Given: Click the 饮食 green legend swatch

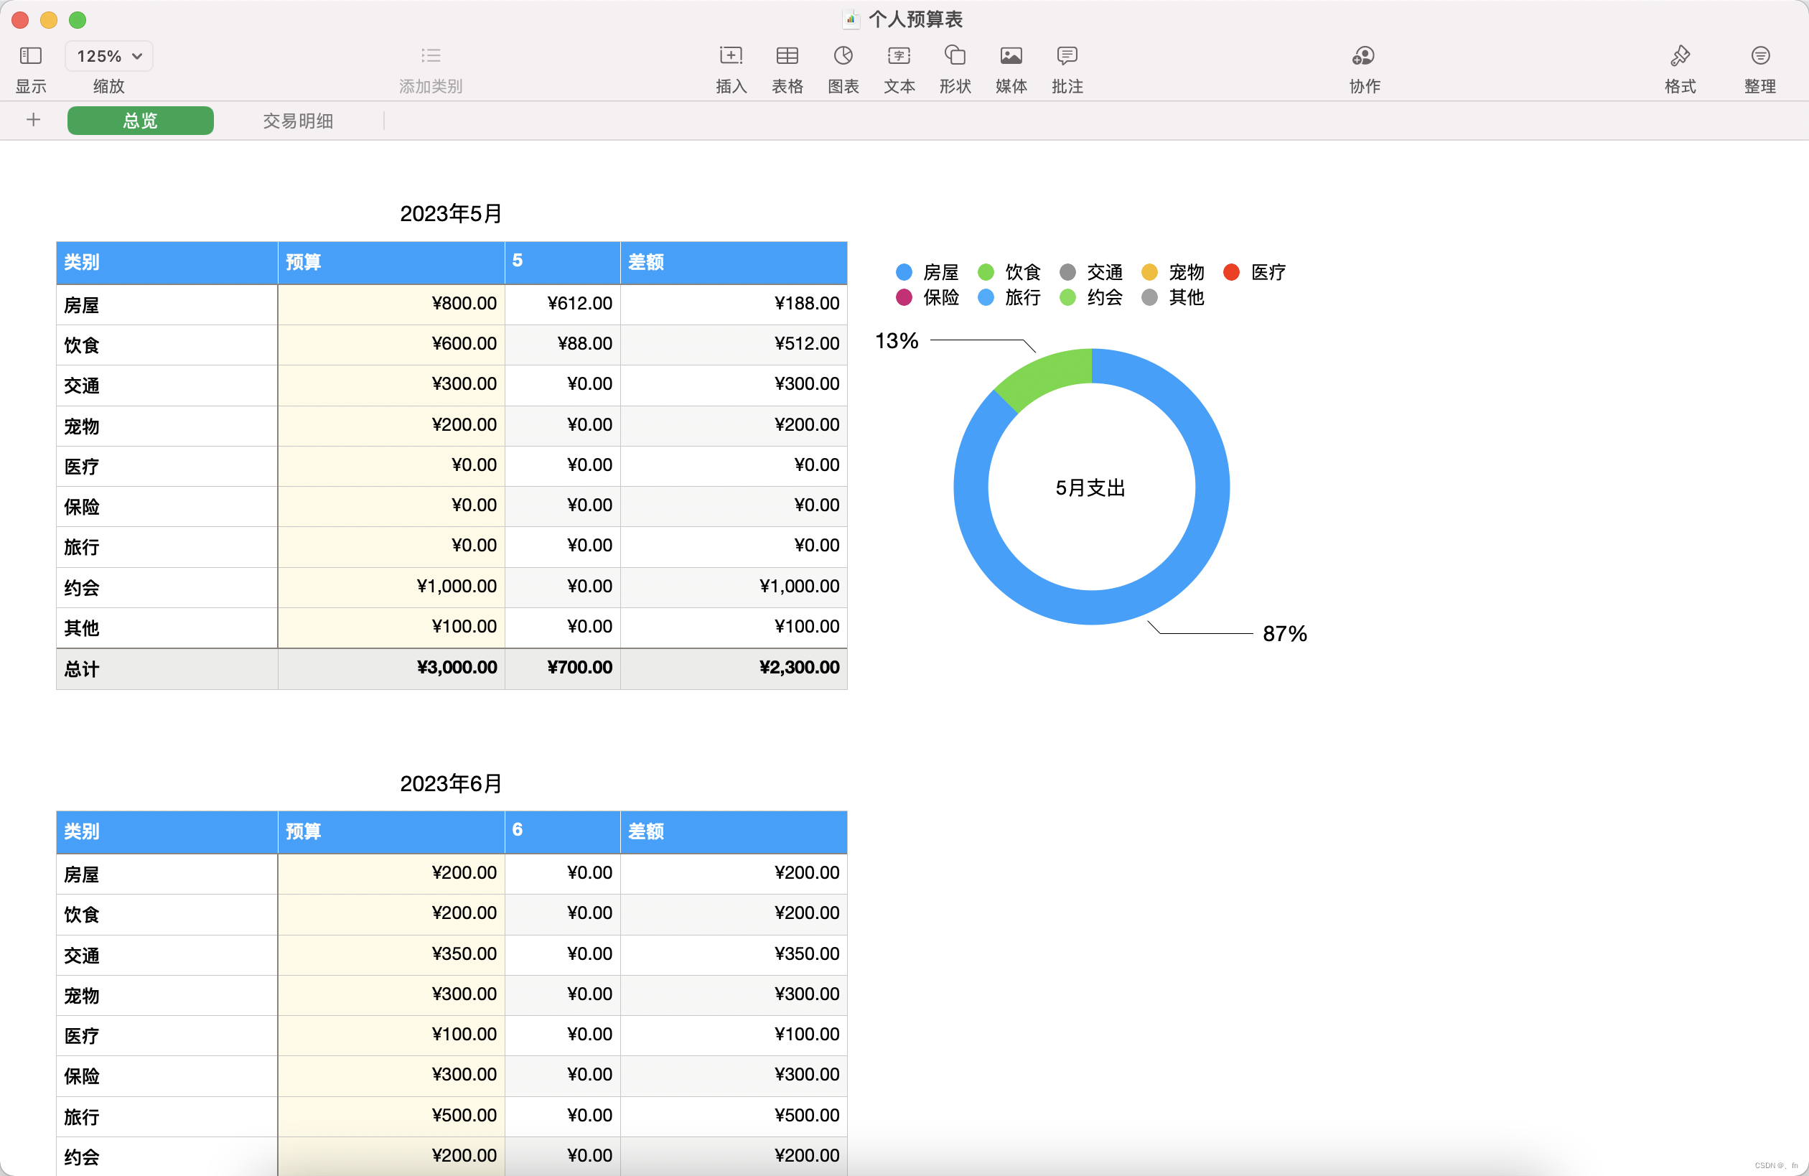Looking at the screenshot, I should (x=986, y=271).
